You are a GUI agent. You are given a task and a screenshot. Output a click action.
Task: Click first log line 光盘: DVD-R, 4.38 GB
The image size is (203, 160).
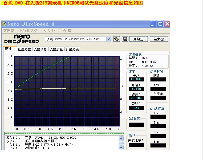(50, 138)
